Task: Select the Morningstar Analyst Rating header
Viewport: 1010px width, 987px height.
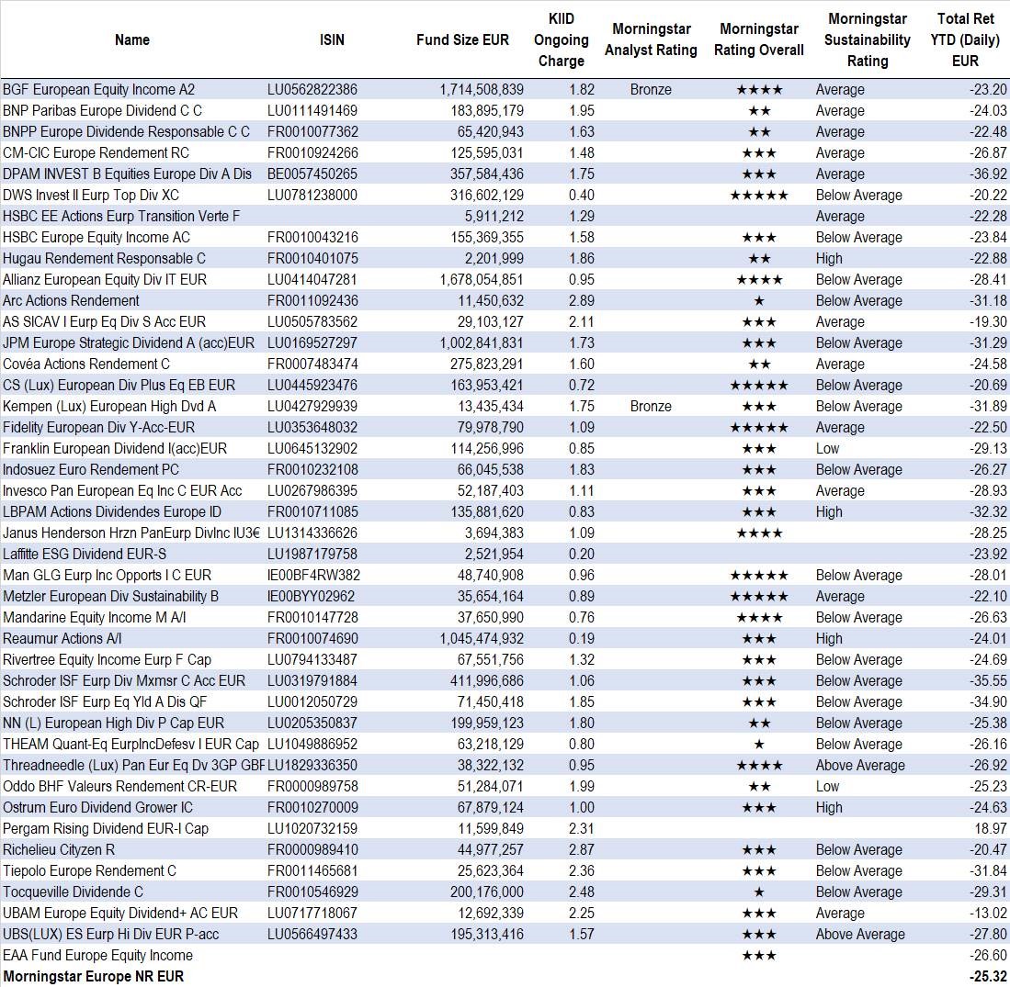Action: point(651,39)
